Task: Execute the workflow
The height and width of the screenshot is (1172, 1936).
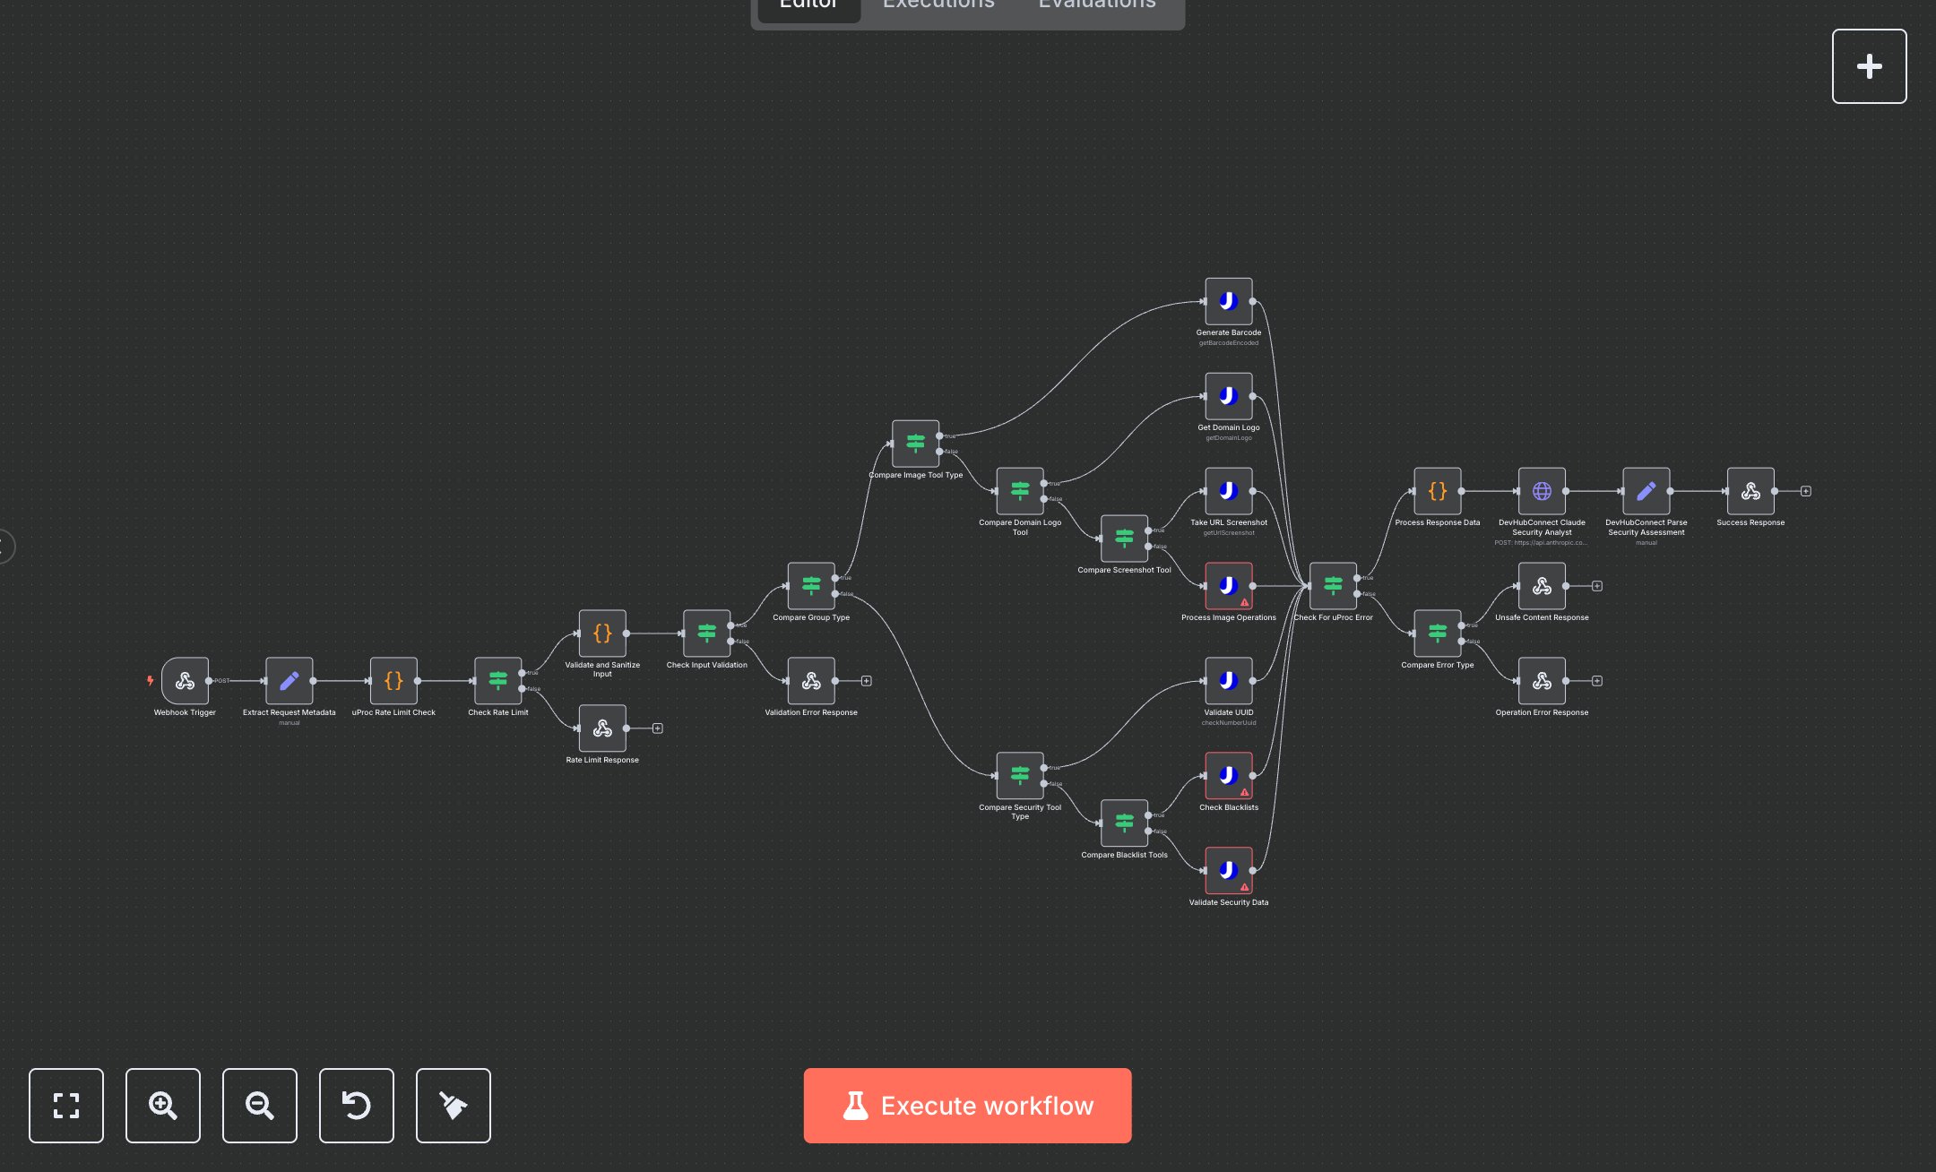Action: pos(967,1105)
